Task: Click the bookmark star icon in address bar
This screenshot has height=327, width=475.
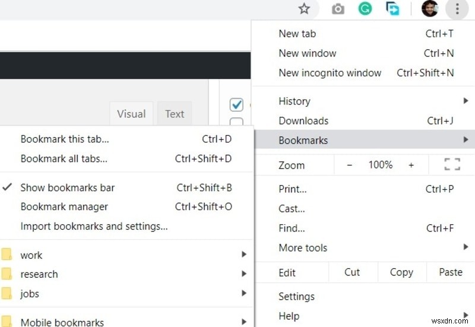Action: point(304,8)
